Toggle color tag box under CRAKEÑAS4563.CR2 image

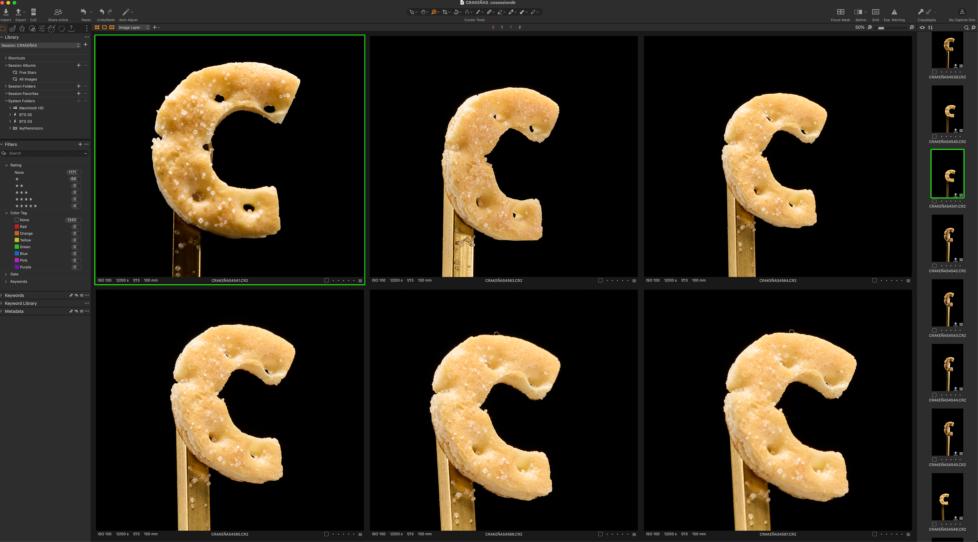(x=600, y=281)
